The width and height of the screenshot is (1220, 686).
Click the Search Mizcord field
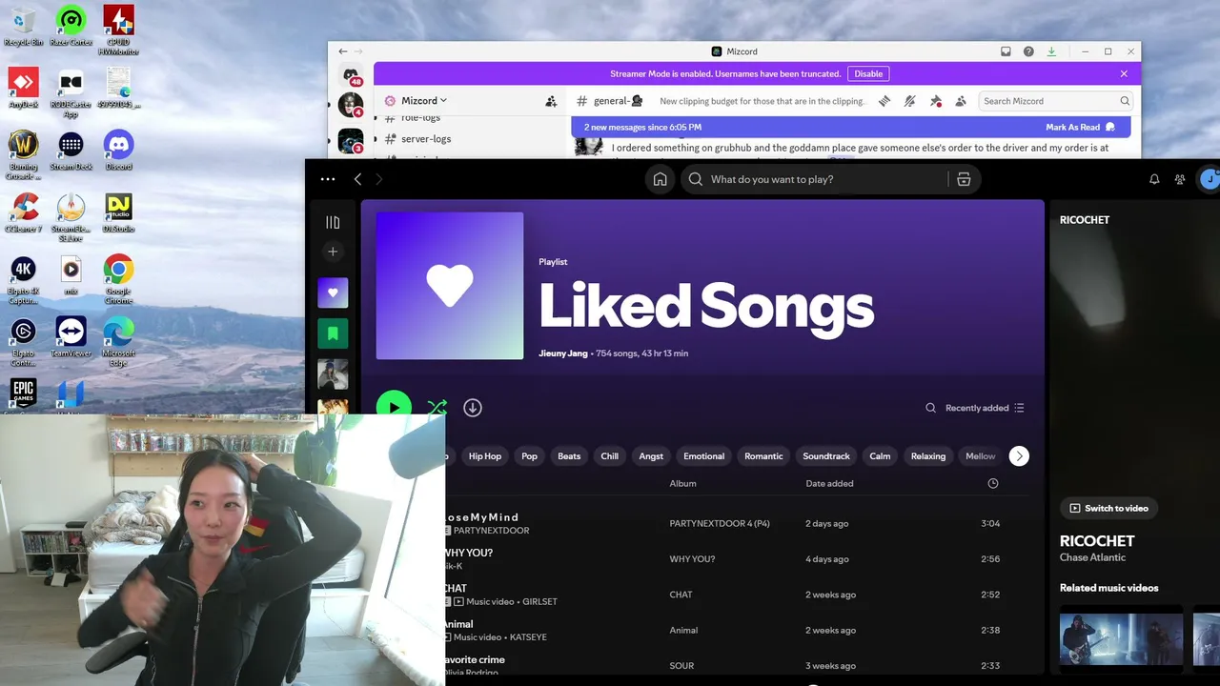pos(1056,101)
